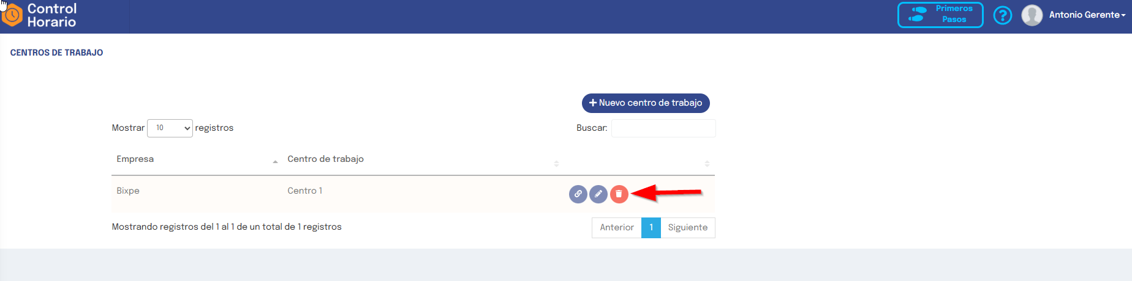
Task: Click the Control Horario clock logo
Action: point(12,15)
